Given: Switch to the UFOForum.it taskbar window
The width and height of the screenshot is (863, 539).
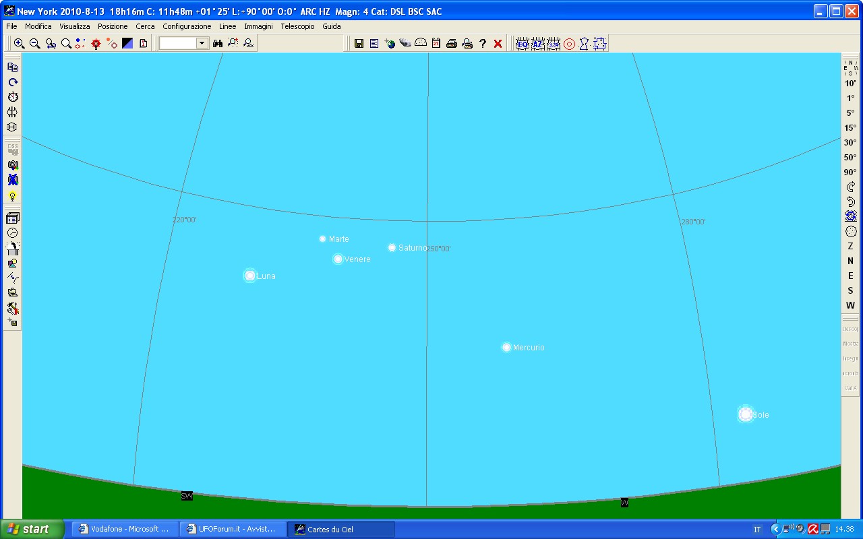Looking at the screenshot, I should [x=233, y=530].
